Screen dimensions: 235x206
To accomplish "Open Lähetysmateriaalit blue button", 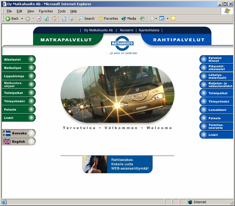I will point(216,76).
